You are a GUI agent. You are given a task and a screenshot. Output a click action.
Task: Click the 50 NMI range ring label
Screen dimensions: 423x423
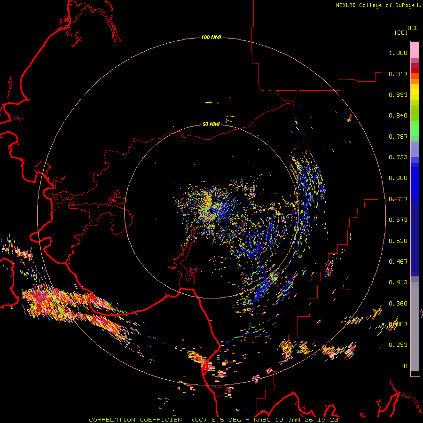pos(211,124)
